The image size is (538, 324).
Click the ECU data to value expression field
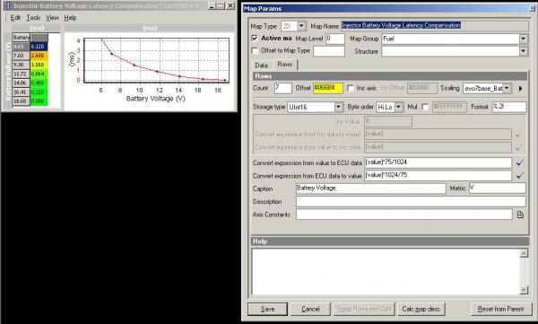point(438,175)
